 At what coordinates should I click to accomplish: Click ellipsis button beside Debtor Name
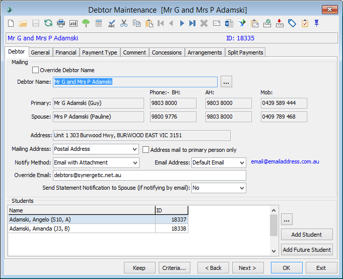[226, 82]
